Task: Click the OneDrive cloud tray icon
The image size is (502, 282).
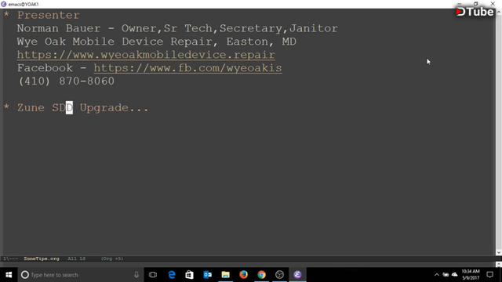Action: tap(455, 275)
